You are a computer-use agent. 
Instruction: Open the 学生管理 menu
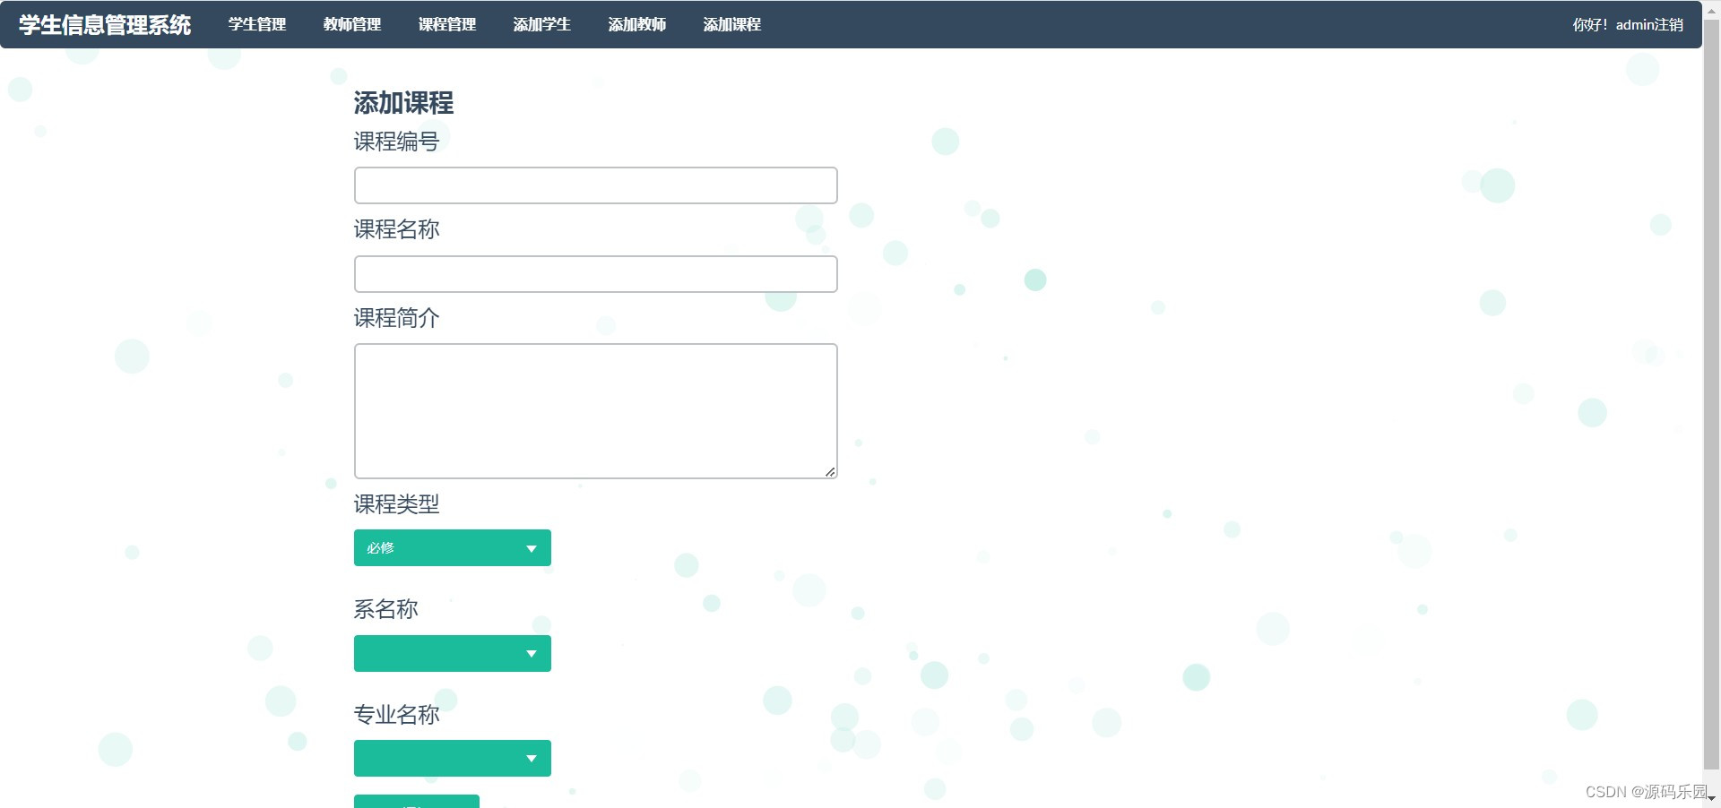click(x=257, y=24)
